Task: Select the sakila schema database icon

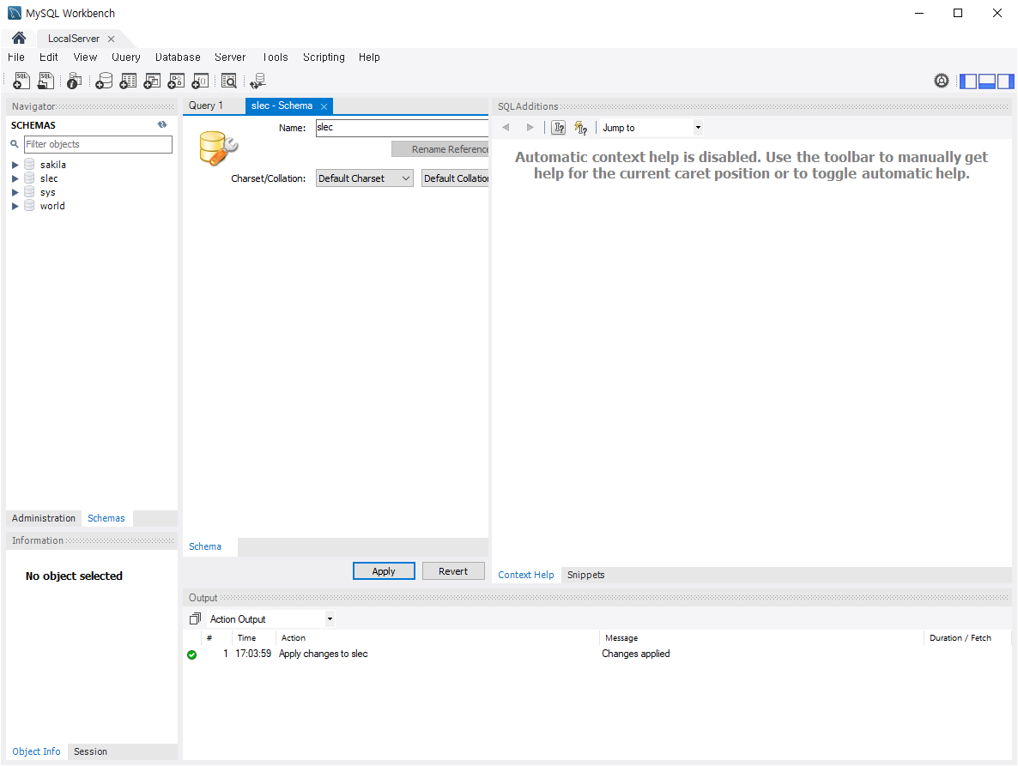Action: point(29,164)
